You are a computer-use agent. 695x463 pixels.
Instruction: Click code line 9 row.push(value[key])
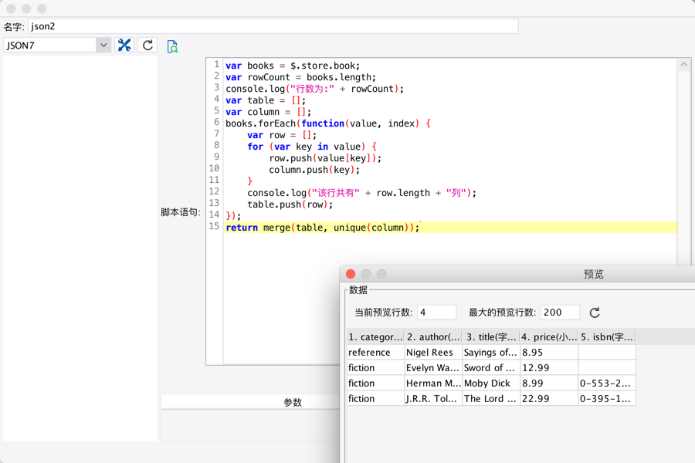(325, 158)
